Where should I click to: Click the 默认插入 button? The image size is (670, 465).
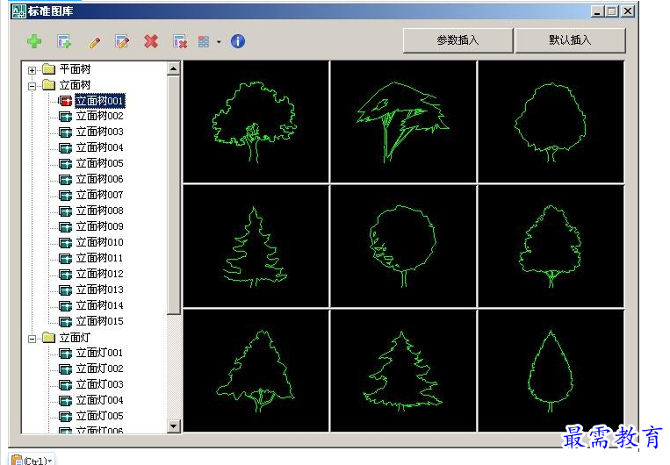coord(571,40)
